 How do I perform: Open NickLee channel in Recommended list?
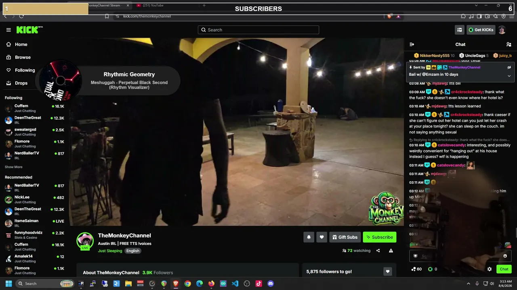pos(34,199)
